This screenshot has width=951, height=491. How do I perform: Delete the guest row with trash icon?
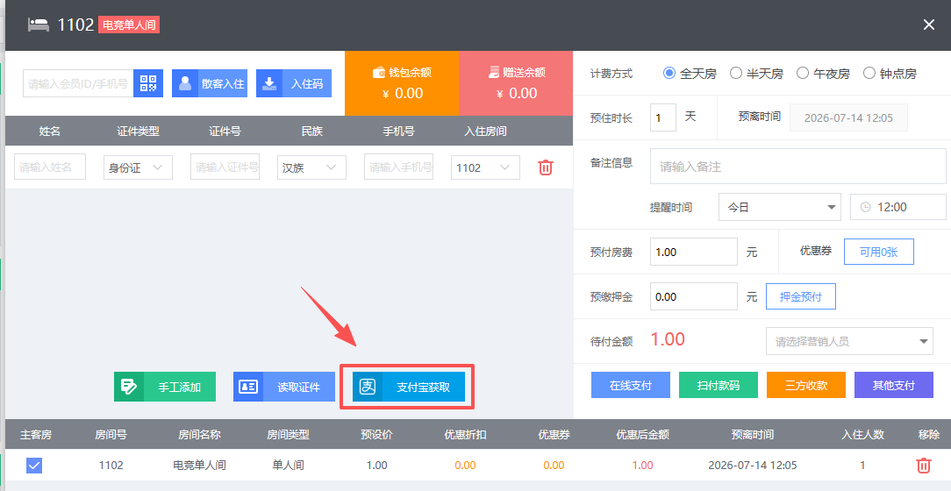coord(546,167)
